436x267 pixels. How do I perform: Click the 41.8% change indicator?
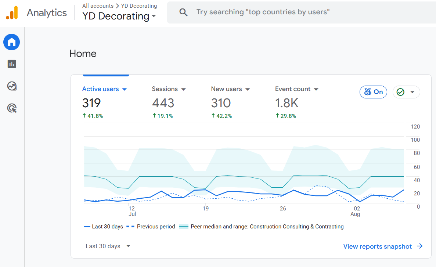coord(93,116)
